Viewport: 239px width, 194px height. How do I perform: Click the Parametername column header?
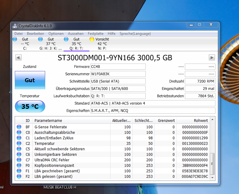(x=71, y=120)
